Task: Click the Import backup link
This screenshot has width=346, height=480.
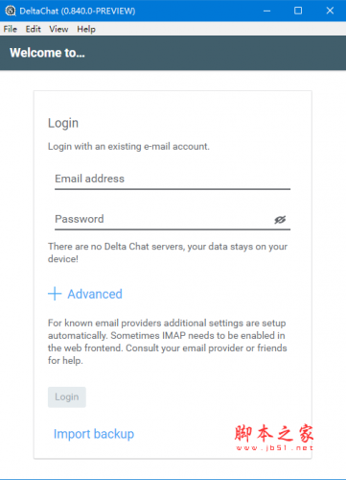Action: pos(94,434)
